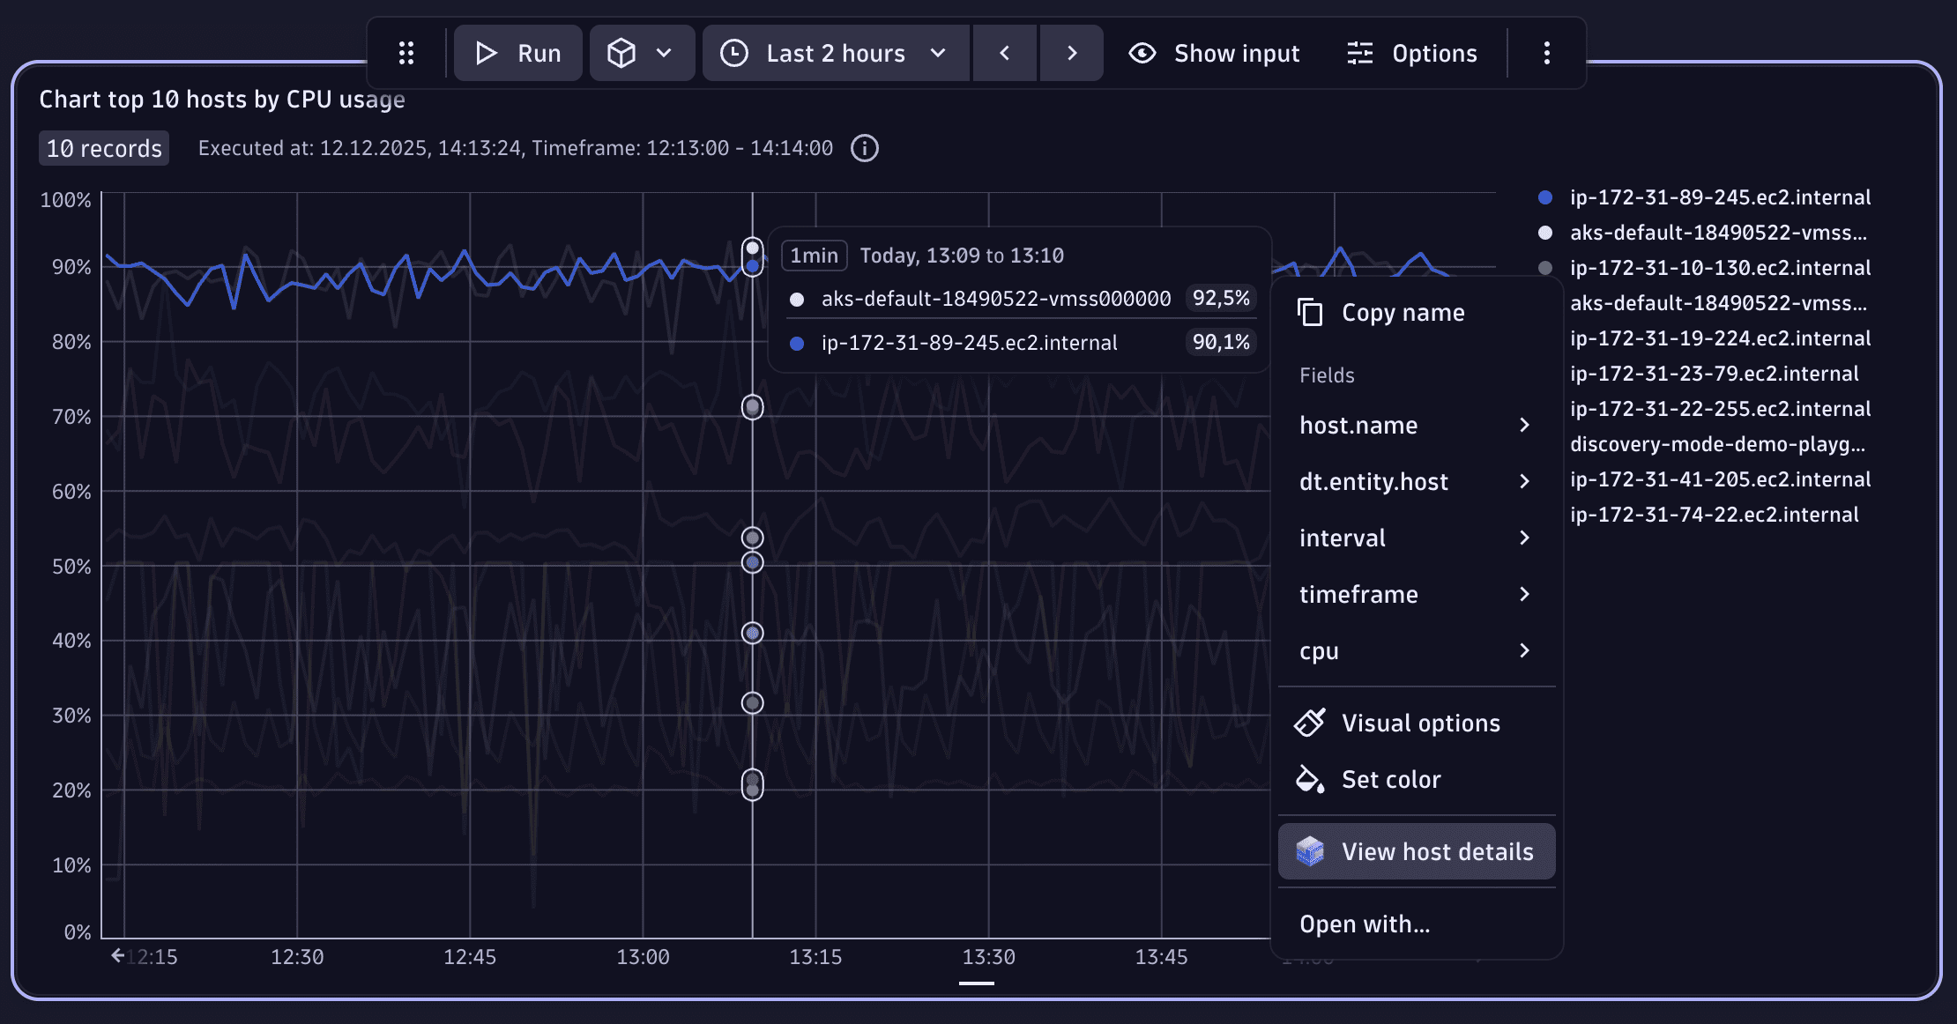This screenshot has width=1957, height=1024.
Task: Click the Set color paint bucket icon
Action: click(x=1310, y=780)
